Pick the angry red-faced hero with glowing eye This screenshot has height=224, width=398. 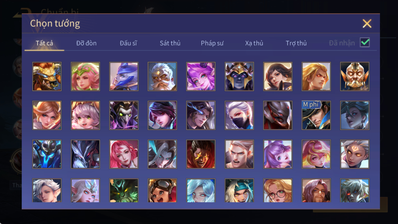coord(201,154)
